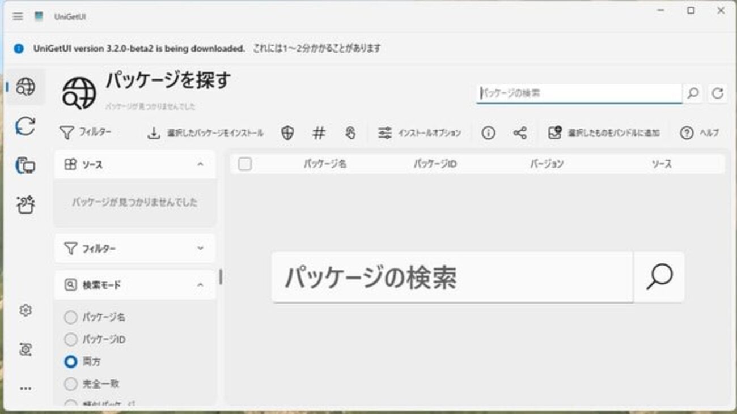The height and width of the screenshot is (414, 737).
Task: Show package details with info icon
Action: 488,133
